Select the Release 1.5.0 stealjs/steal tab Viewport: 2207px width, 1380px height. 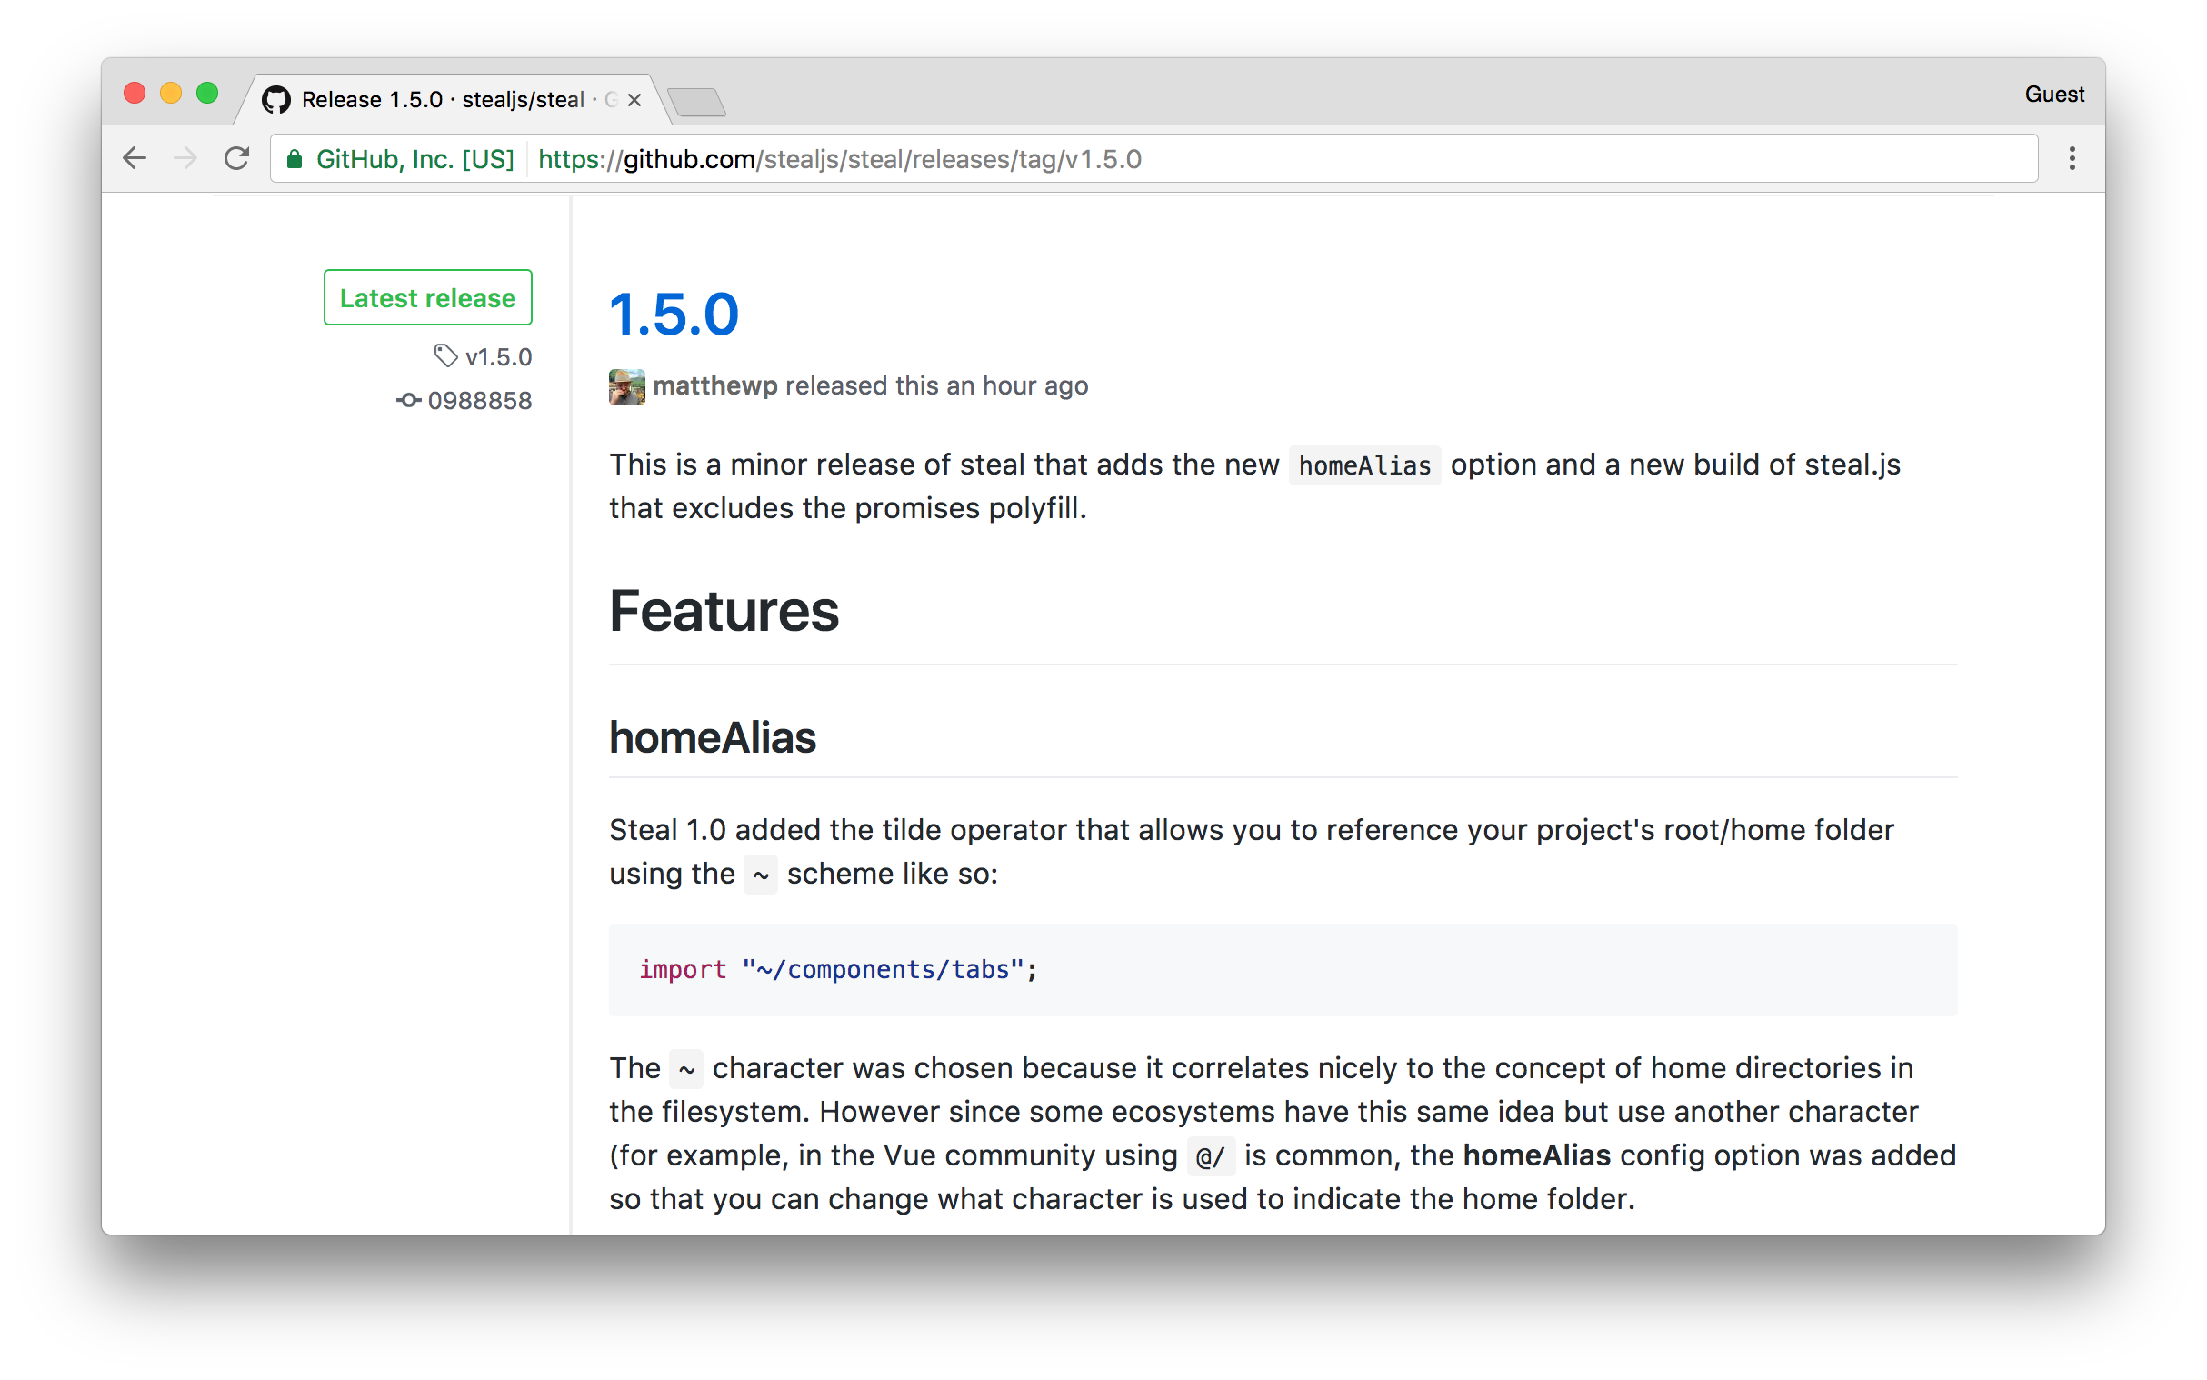[452, 99]
